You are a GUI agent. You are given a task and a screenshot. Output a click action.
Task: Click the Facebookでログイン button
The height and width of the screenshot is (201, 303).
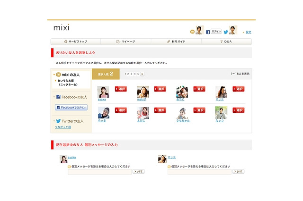click(71, 108)
